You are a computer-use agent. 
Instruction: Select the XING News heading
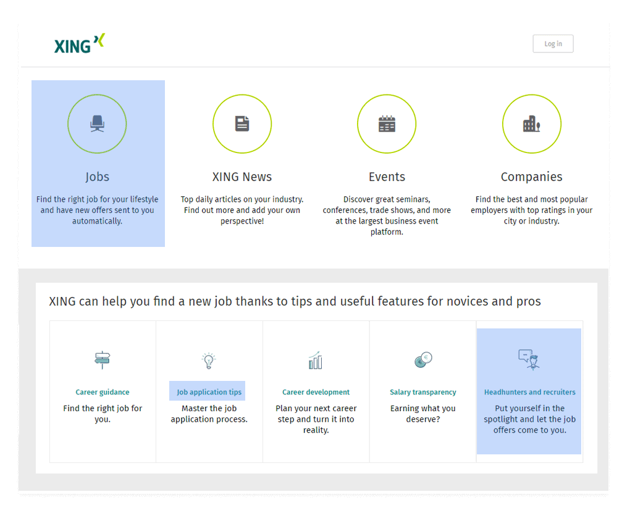tap(242, 177)
